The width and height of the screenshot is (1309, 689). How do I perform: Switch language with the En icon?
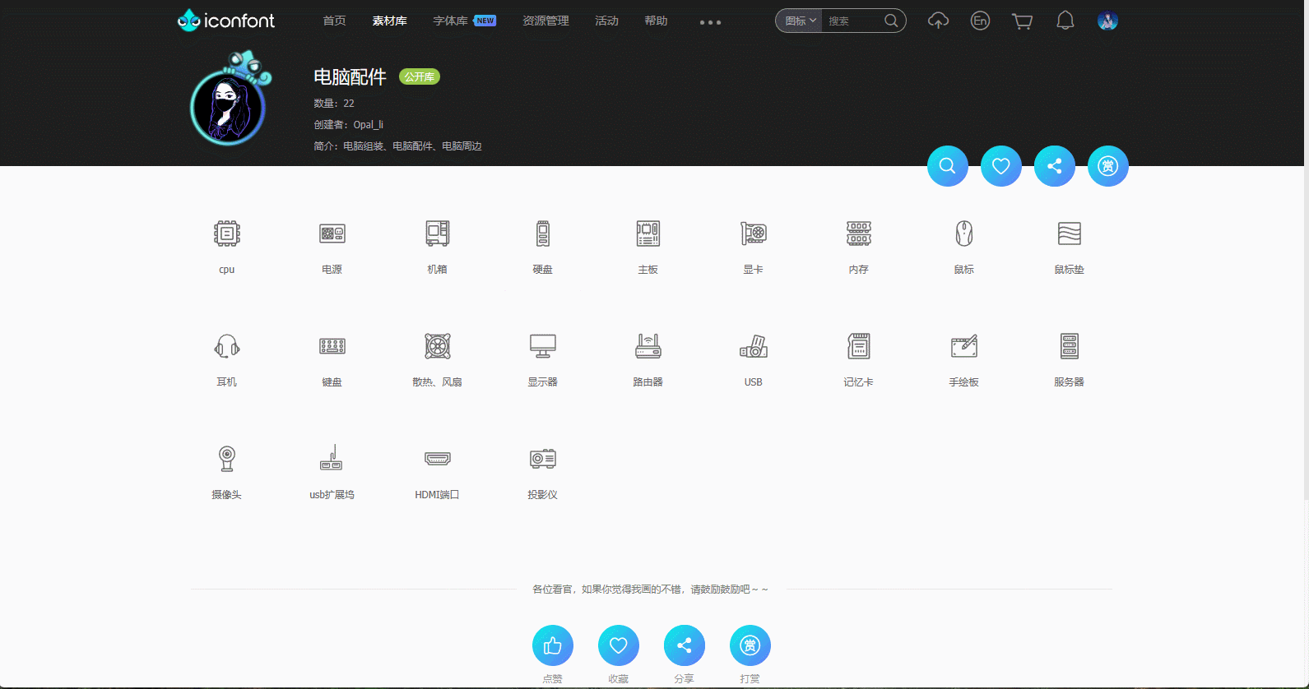[980, 21]
